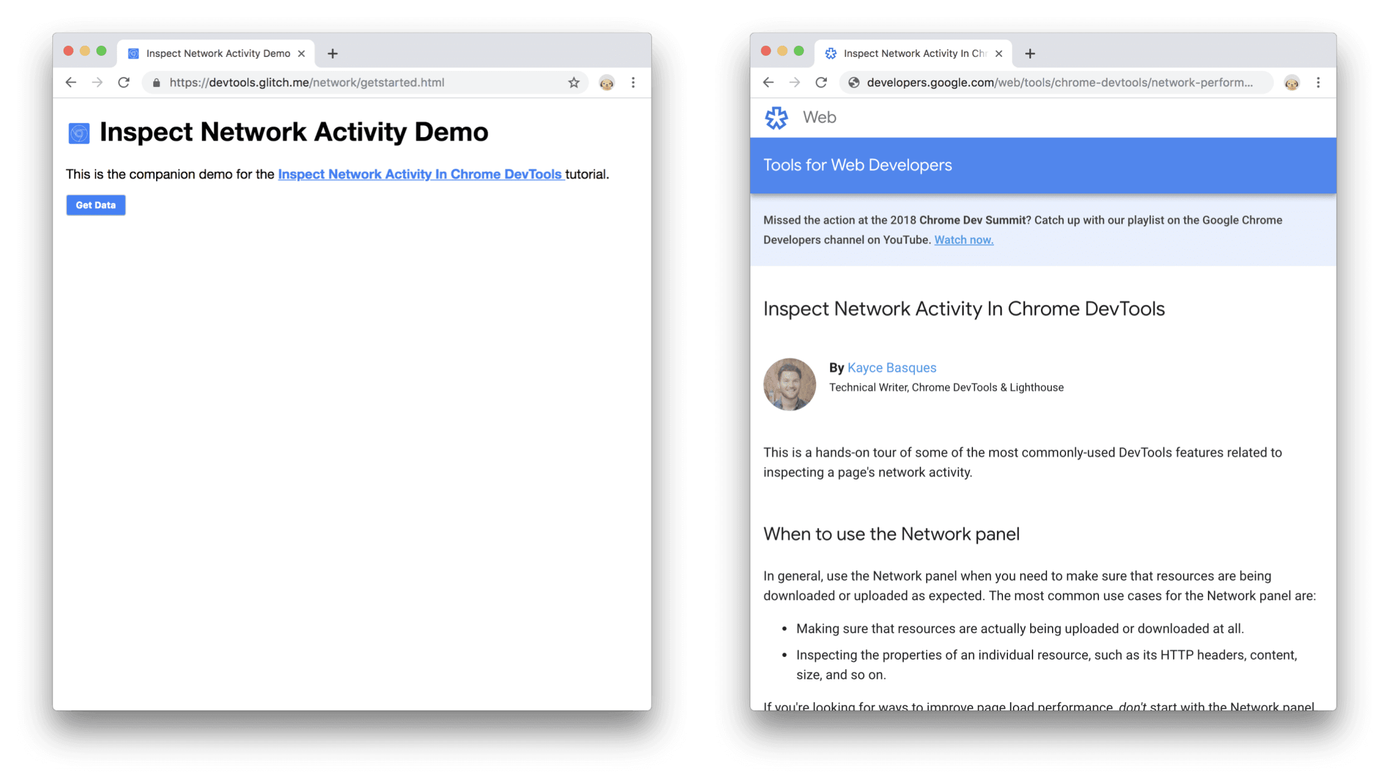
Task: Click the Watch now link in the banner
Action: tap(963, 239)
